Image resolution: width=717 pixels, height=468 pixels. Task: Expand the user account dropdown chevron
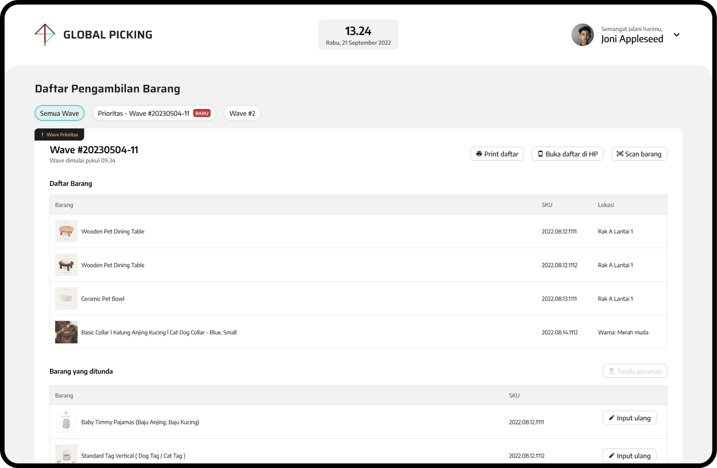676,35
